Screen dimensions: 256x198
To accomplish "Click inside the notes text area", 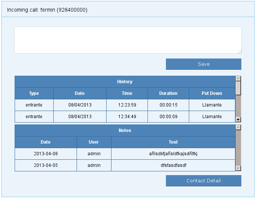I will pos(128,40).
